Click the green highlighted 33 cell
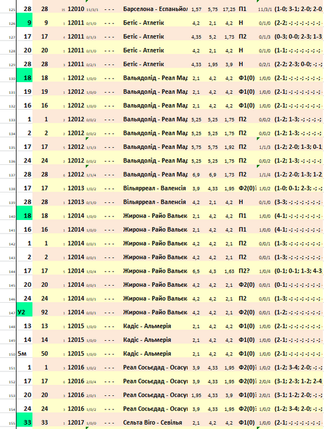The width and height of the screenshot is (324, 429). (x=24, y=420)
